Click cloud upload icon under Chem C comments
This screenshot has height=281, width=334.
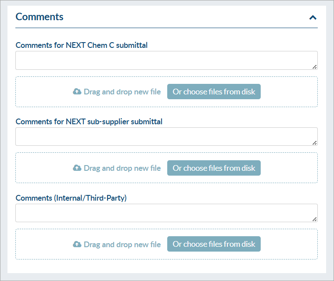tap(77, 92)
